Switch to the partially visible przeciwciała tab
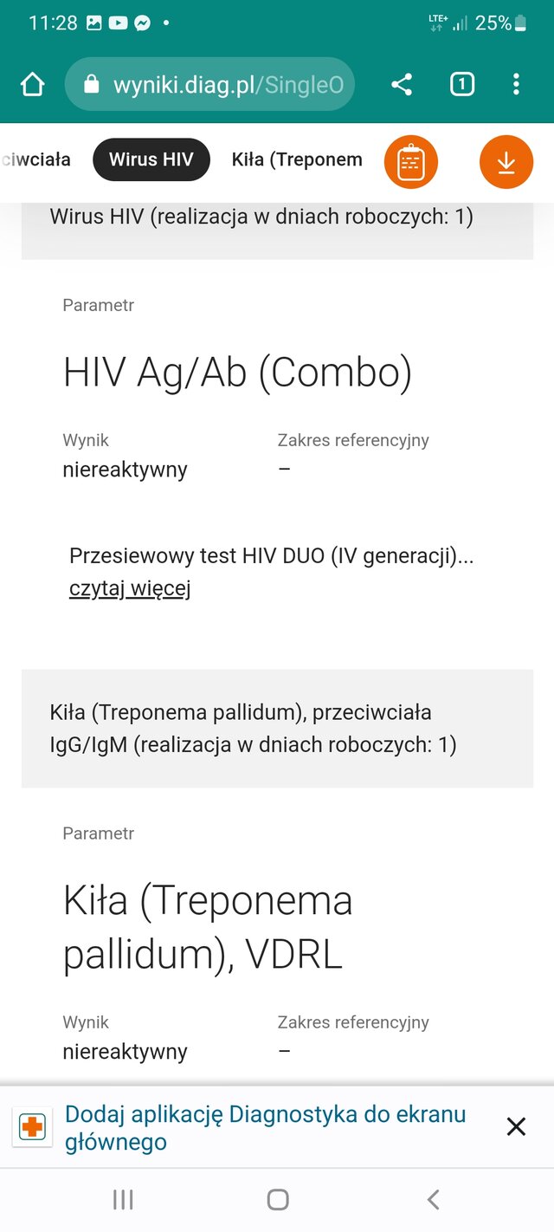The height and width of the screenshot is (1232, 554). click(x=36, y=159)
